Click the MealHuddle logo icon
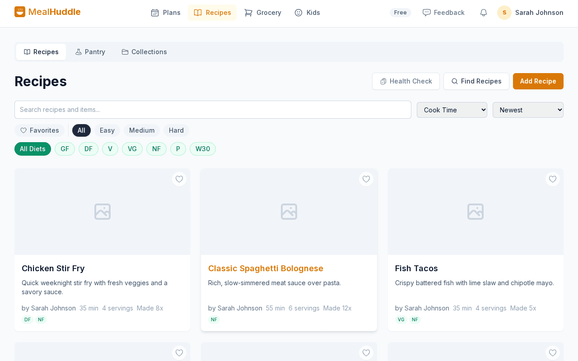 [20, 12]
